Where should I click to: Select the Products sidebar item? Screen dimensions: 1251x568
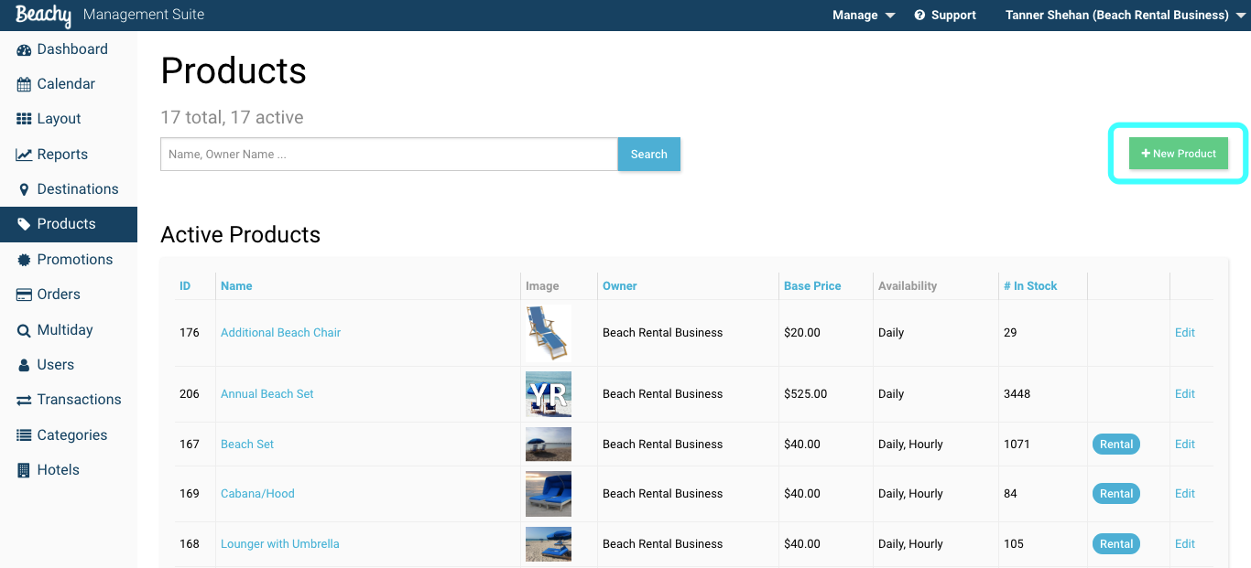pyautogui.click(x=69, y=224)
